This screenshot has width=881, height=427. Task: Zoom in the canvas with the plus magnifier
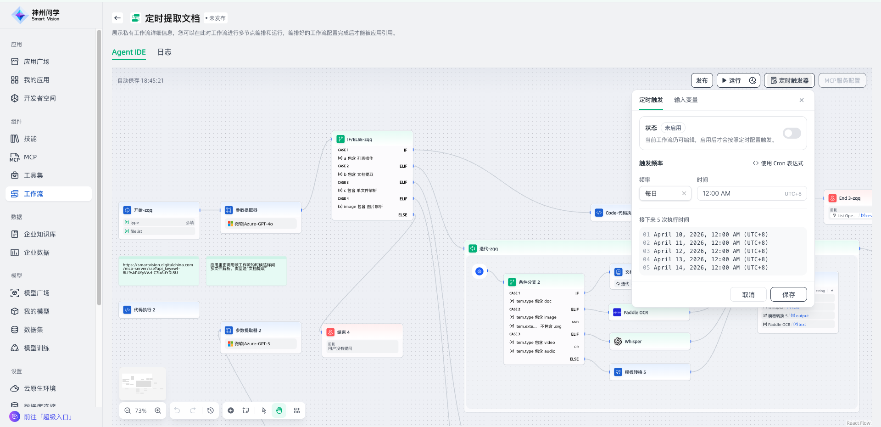[158, 410]
